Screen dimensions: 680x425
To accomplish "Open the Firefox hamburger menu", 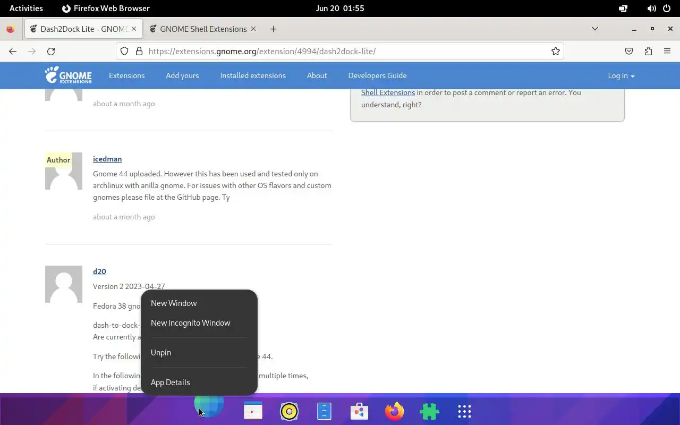I will [x=667, y=51].
